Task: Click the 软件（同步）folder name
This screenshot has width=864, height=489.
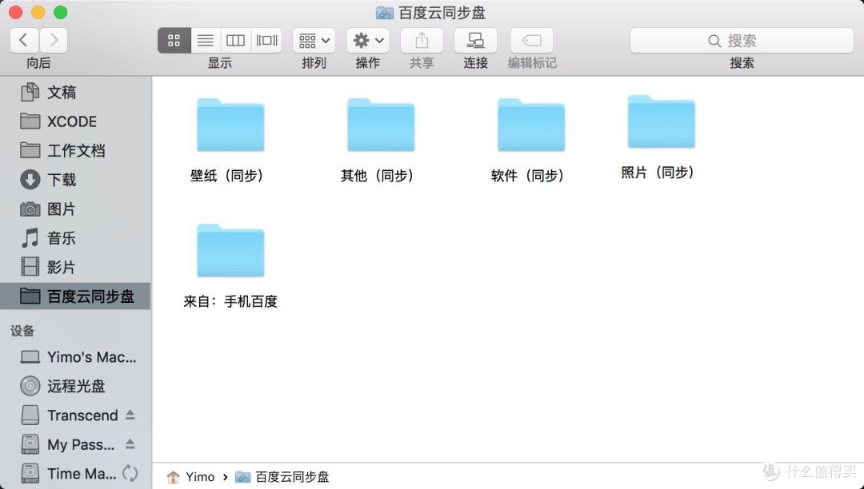Action: (529, 176)
